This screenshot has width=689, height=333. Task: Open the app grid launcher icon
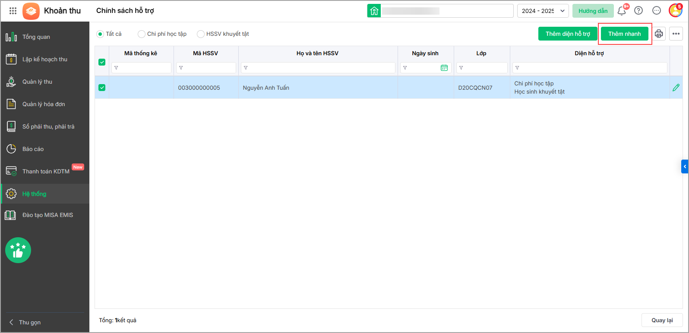(x=13, y=11)
